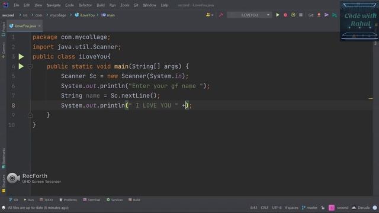Image resolution: width=379 pixels, height=213 pixels.
Task: Open IDE status circle icon at far right
Action: click(375, 208)
